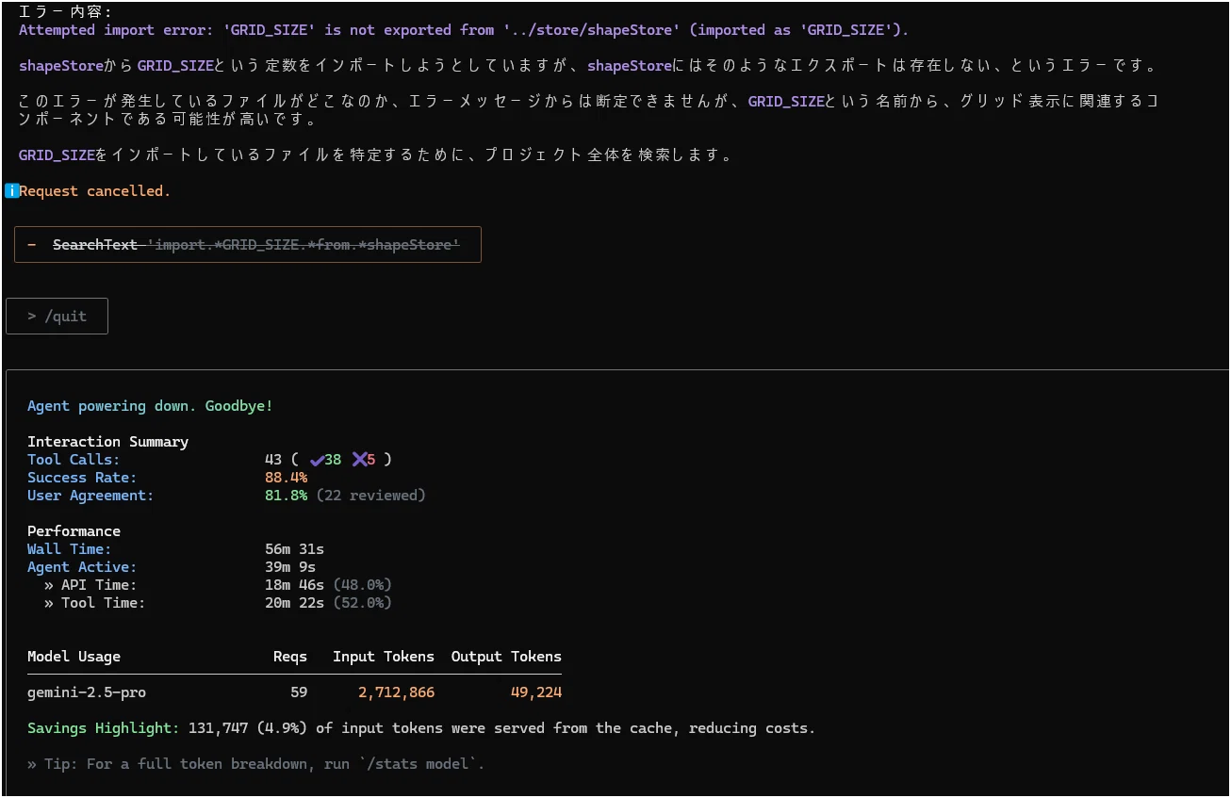Click the /quit command input box
The image size is (1231, 798).
click(x=57, y=317)
